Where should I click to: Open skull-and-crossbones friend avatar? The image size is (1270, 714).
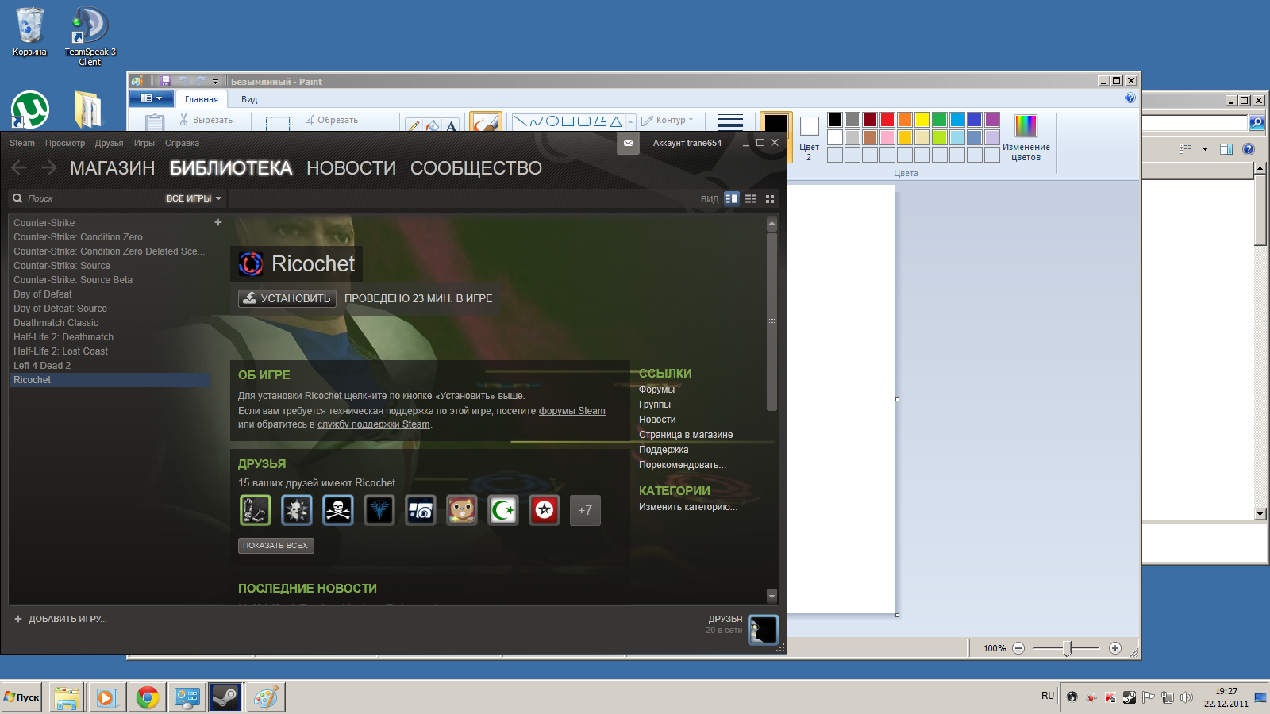pyautogui.click(x=338, y=510)
